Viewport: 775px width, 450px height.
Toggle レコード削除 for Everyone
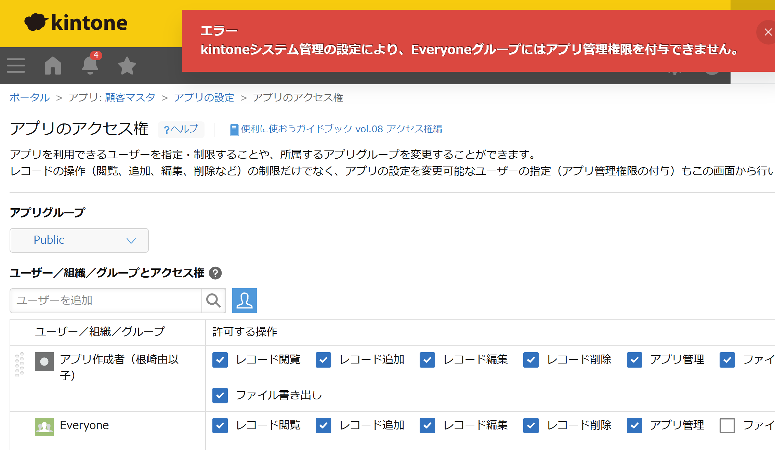click(x=531, y=425)
